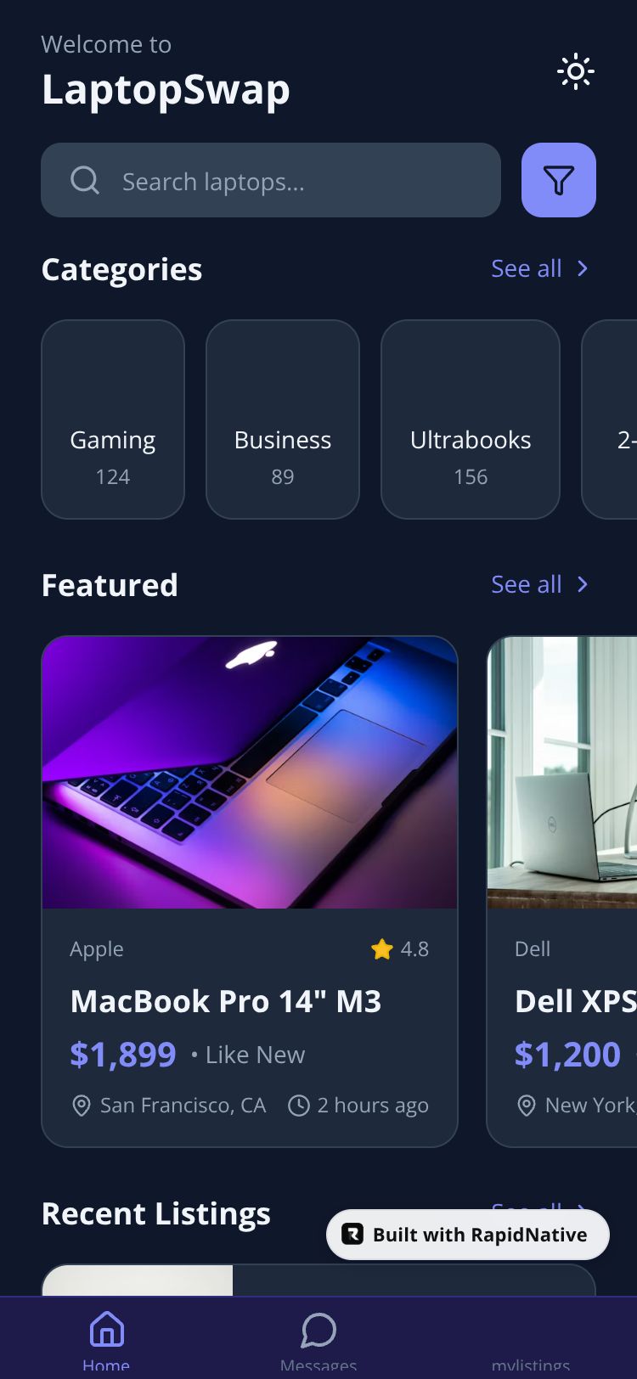Choose the Ultrabooks category card
The width and height of the screenshot is (637, 1379).
pyautogui.click(x=471, y=419)
